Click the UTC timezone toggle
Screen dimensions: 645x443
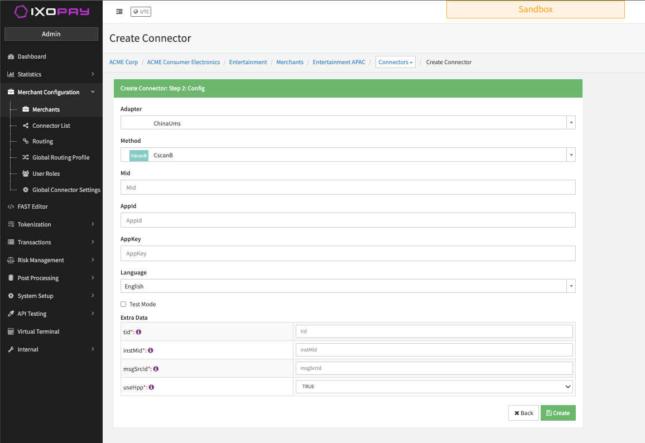click(141, 12)
